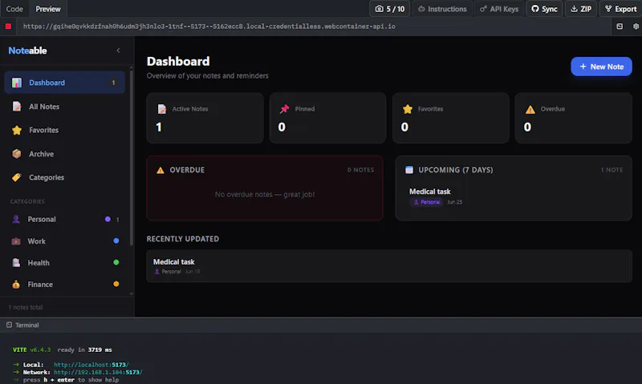Viewport: 642px width, 384px height.
Task: Click the Work briefcase icon
Action: 16,241
